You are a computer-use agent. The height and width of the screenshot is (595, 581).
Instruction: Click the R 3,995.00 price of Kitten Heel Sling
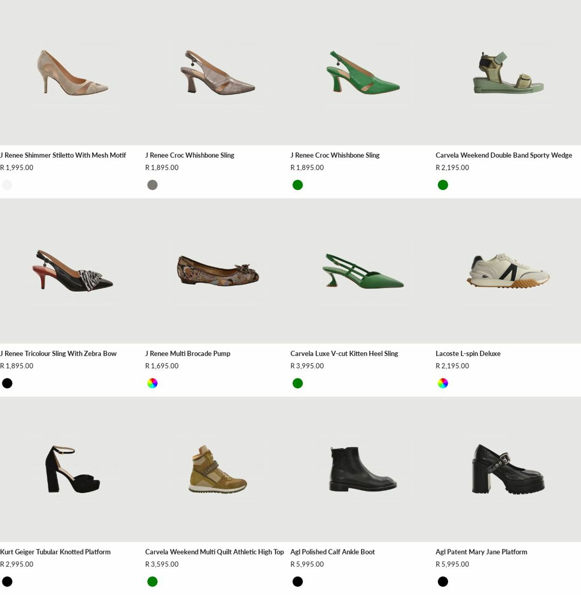(x=307, y=366)
